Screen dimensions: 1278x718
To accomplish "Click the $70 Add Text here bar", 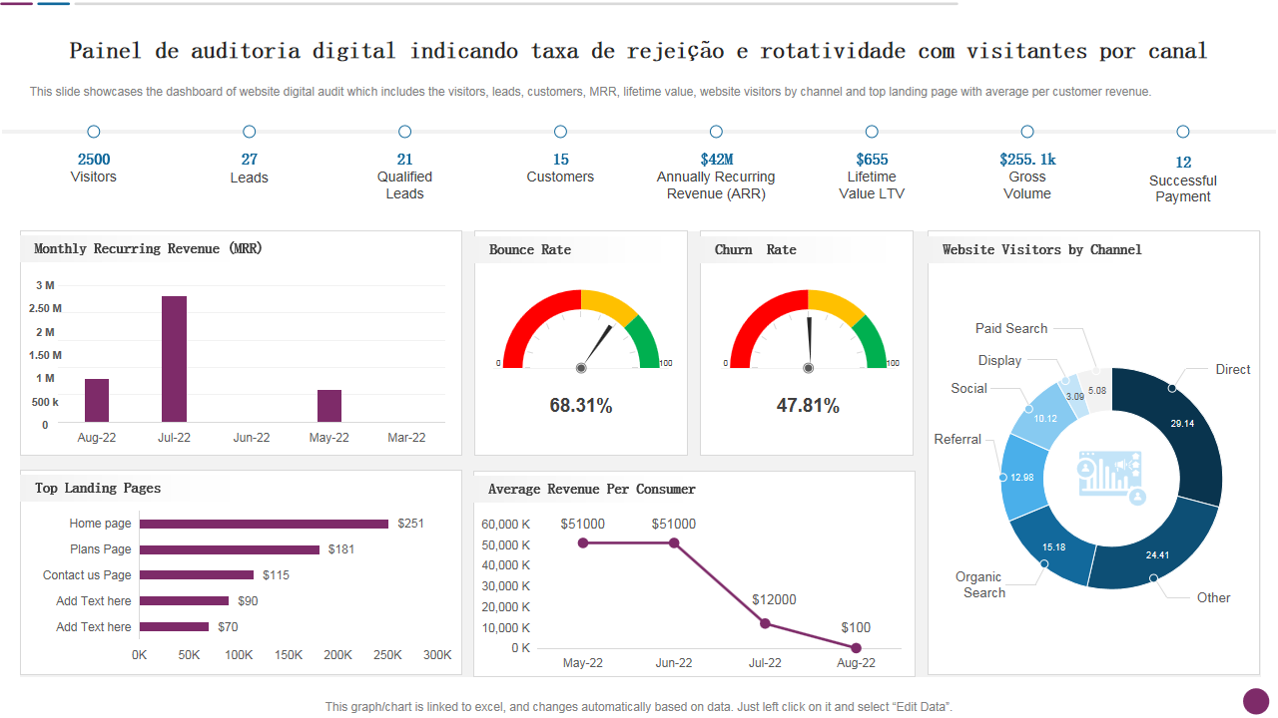I will coord(174,627).
